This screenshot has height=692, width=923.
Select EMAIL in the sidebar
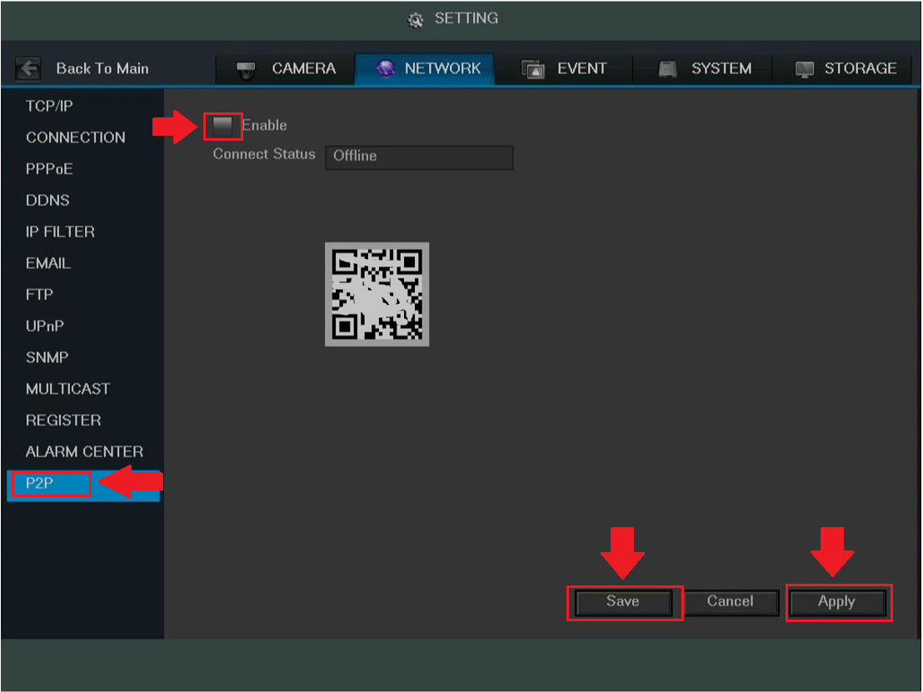pyautogui.click(x=47, y=262)
